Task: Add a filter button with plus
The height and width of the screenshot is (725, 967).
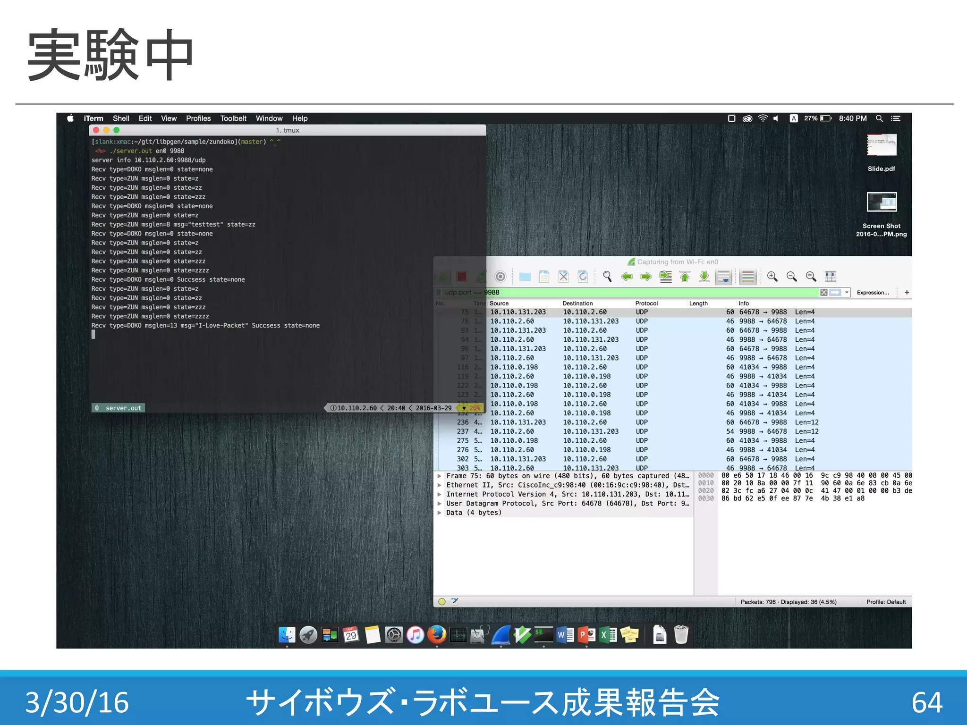Action: (907, 293)
